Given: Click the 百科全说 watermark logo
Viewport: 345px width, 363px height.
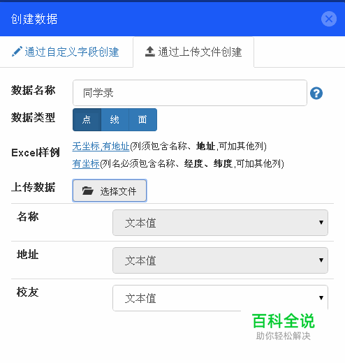Looking at the screenshot, I should (x=284, y=327).
